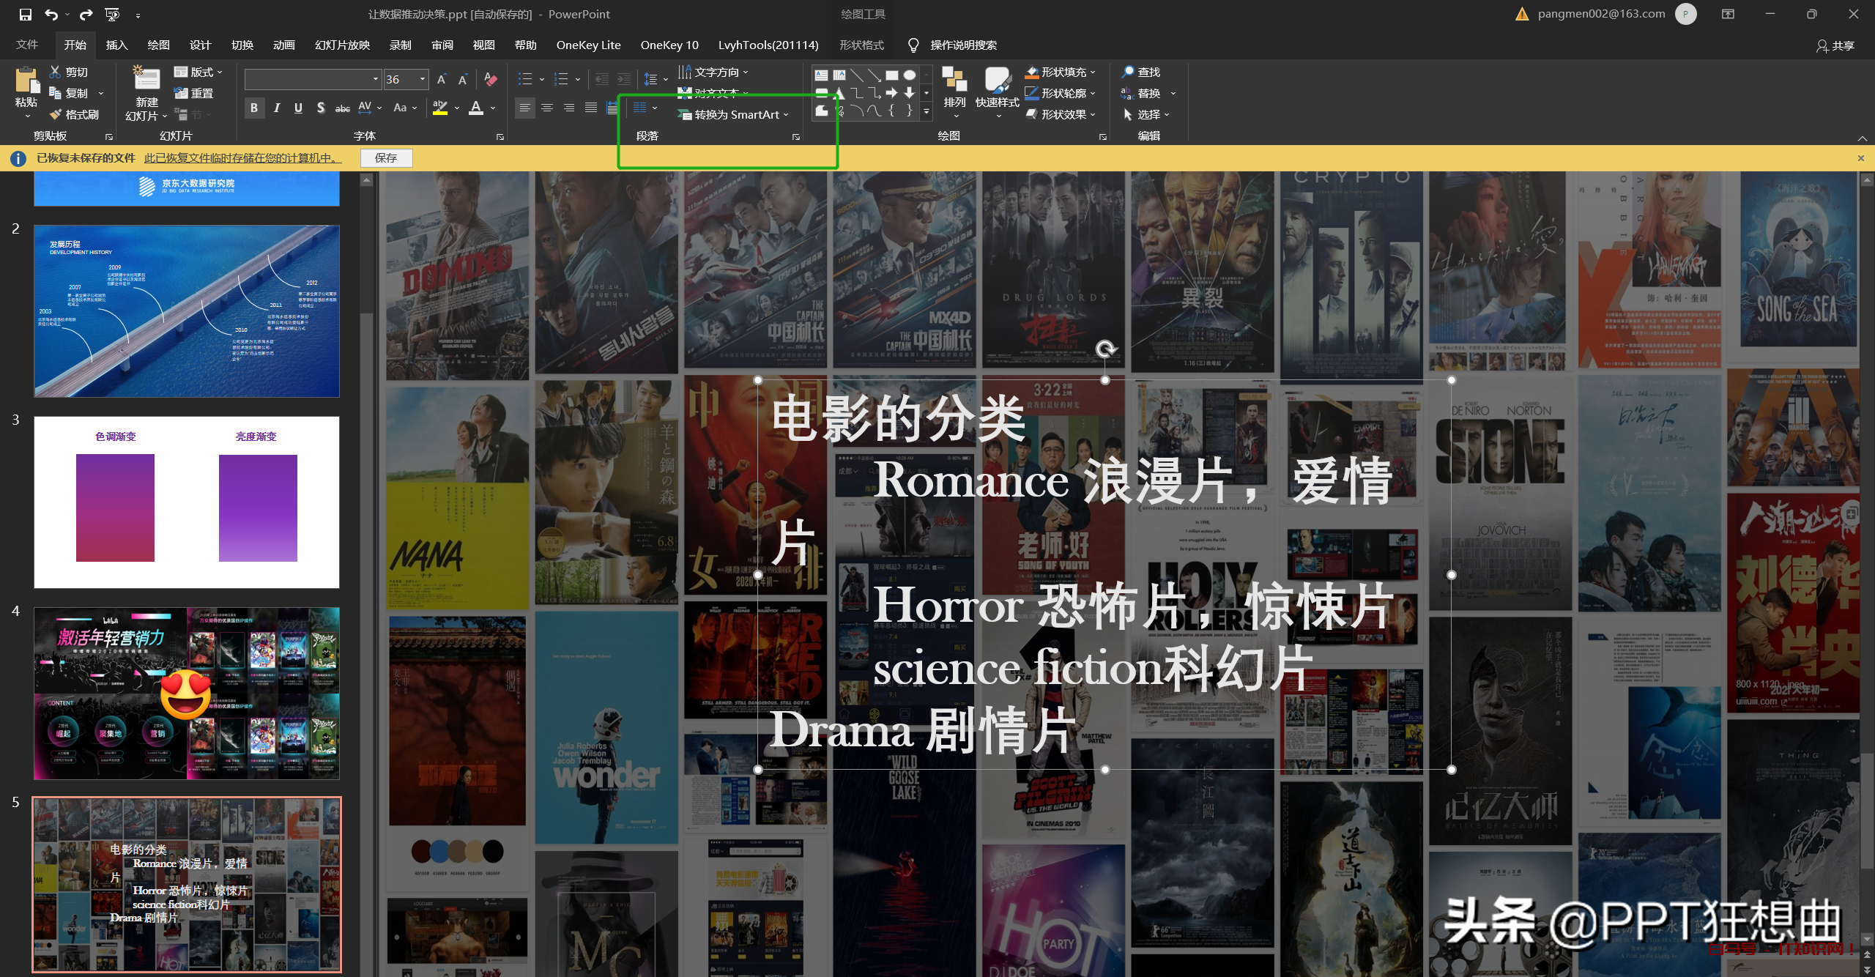Click the recovered file temporary storage link

242,158
